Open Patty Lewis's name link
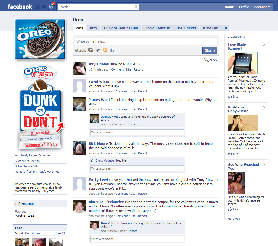This screenshot has width=278, height=246. pos(99,180)
